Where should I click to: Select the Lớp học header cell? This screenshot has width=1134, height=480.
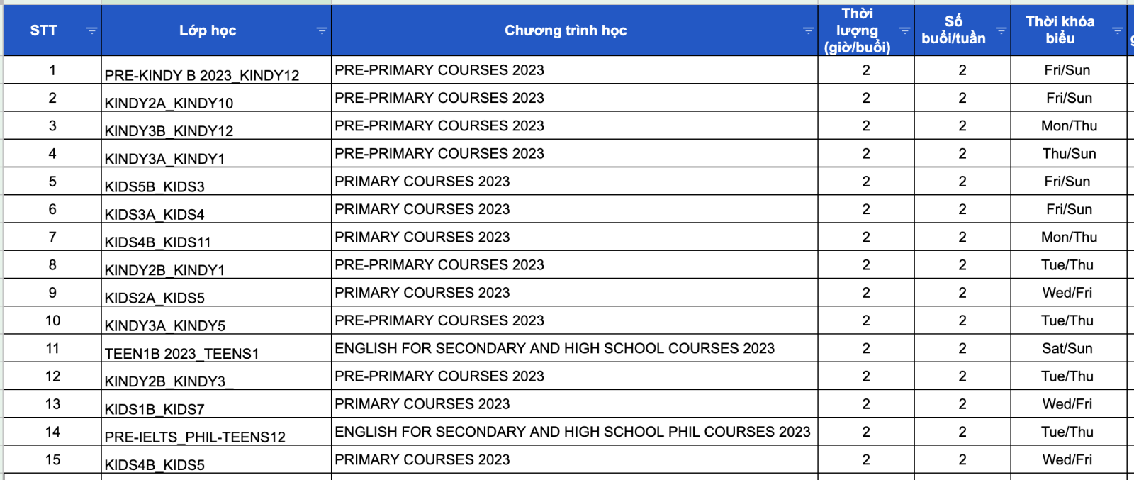tap(207, 30)
